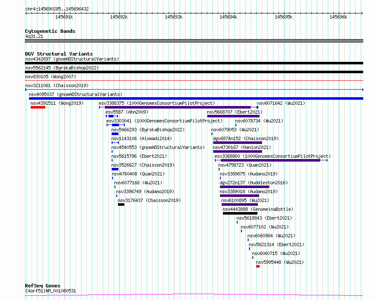Click the DGV Structural Variants track title
Viewport: 375px width, 300px height.
pos(59,54)
